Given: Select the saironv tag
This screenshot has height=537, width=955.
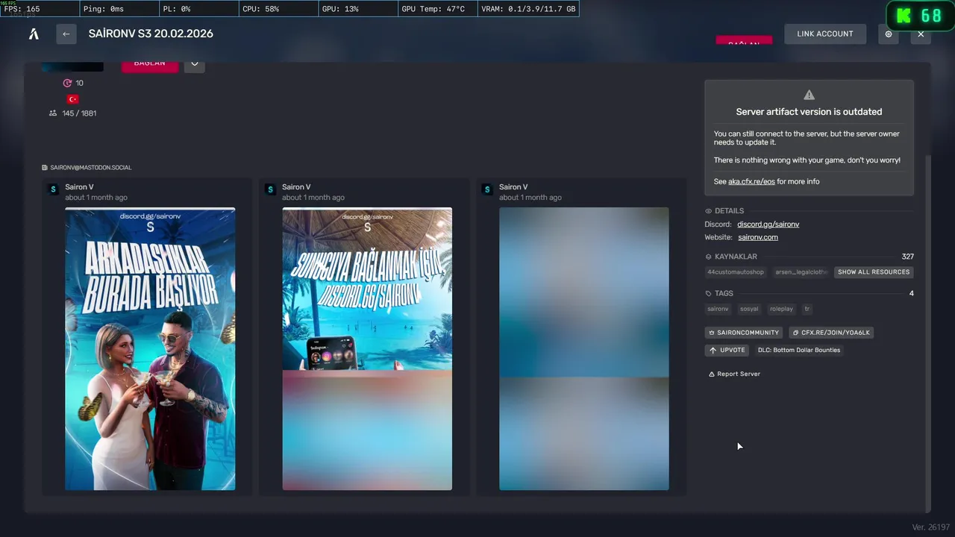Looking at the screenshot, I should coord(718,309).
